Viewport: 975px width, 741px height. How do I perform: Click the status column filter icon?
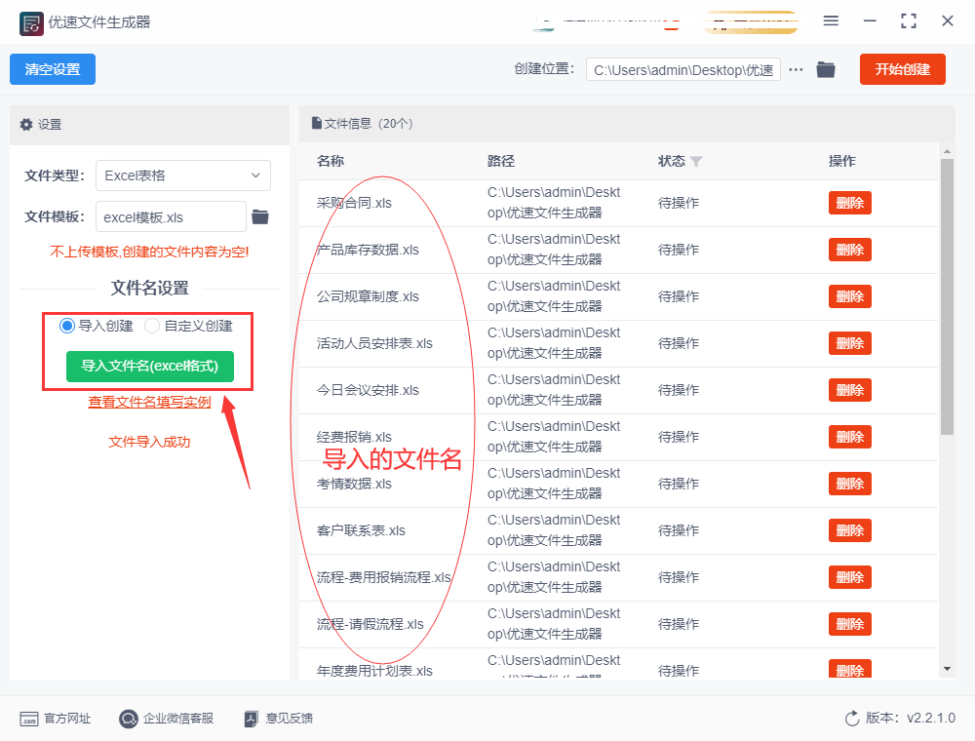click(x=696, y=161)
